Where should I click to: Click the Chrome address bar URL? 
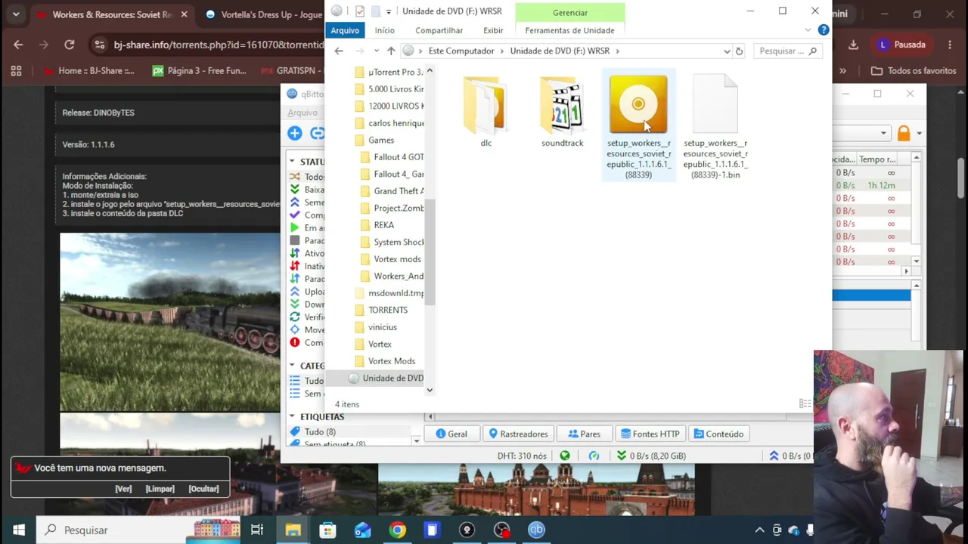[219, 45]
